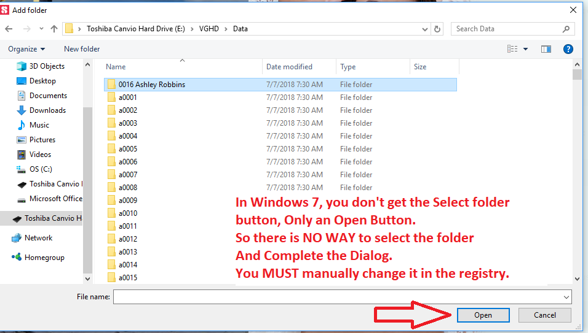Open the Downloads folder in sidebar
Viewport: 588px width, 333px height.
tap(47, 110)
